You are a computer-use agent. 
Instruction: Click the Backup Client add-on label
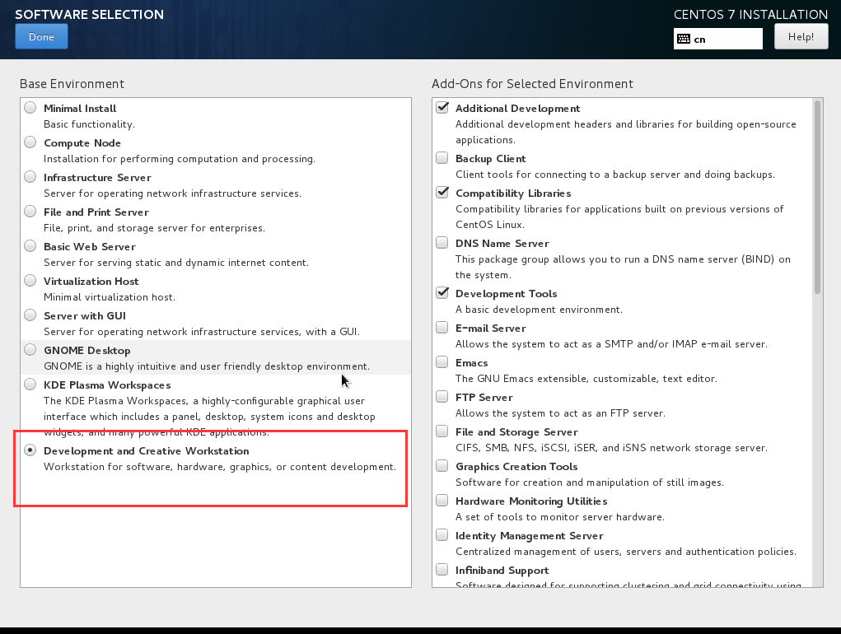490,159
